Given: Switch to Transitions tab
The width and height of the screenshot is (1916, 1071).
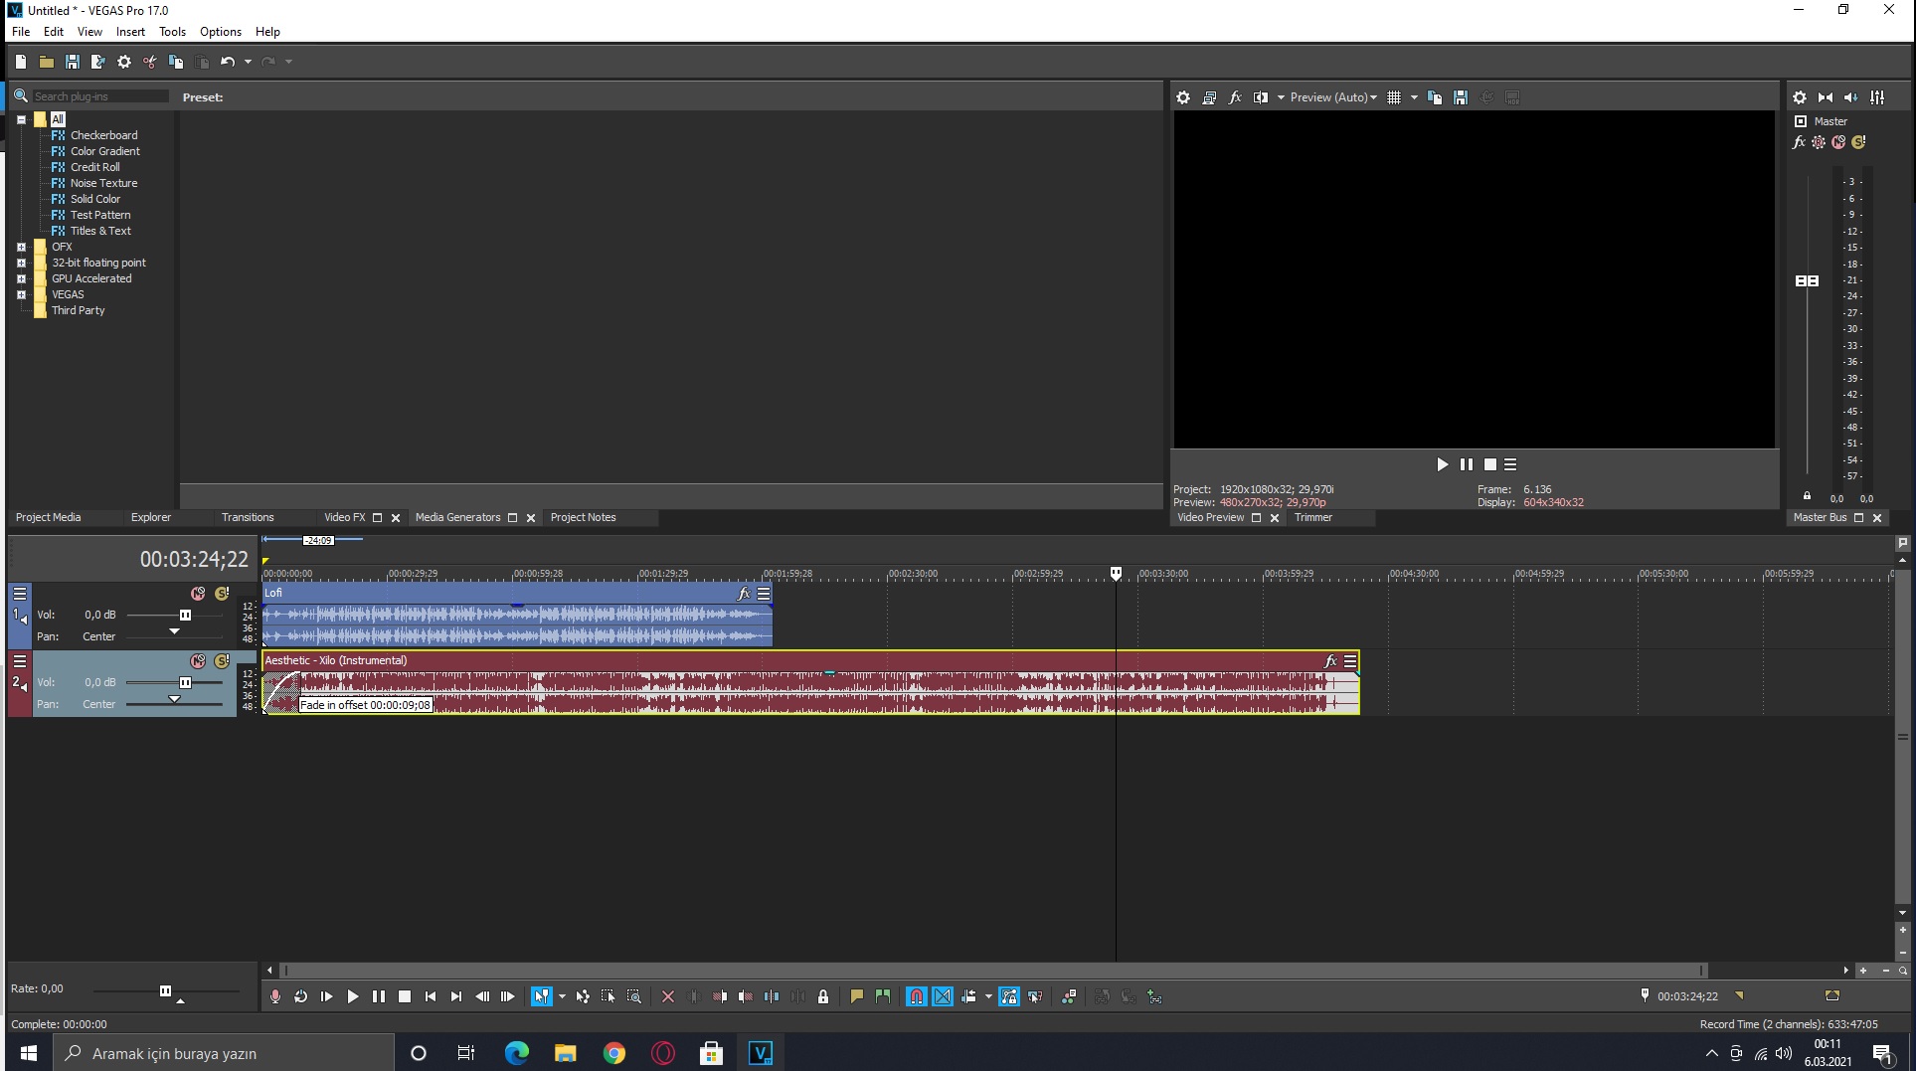Looking at the screenshot, I should (248, 517).
